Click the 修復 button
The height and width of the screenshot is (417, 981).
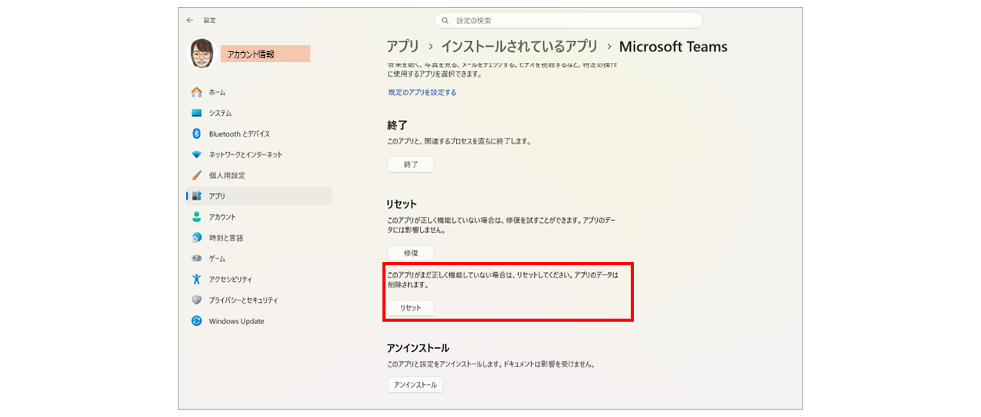[x=411, y=253]
